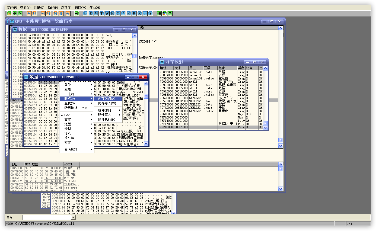Pause execution with the pause icon
Screen dimensions: 376x231
point(34,13)
